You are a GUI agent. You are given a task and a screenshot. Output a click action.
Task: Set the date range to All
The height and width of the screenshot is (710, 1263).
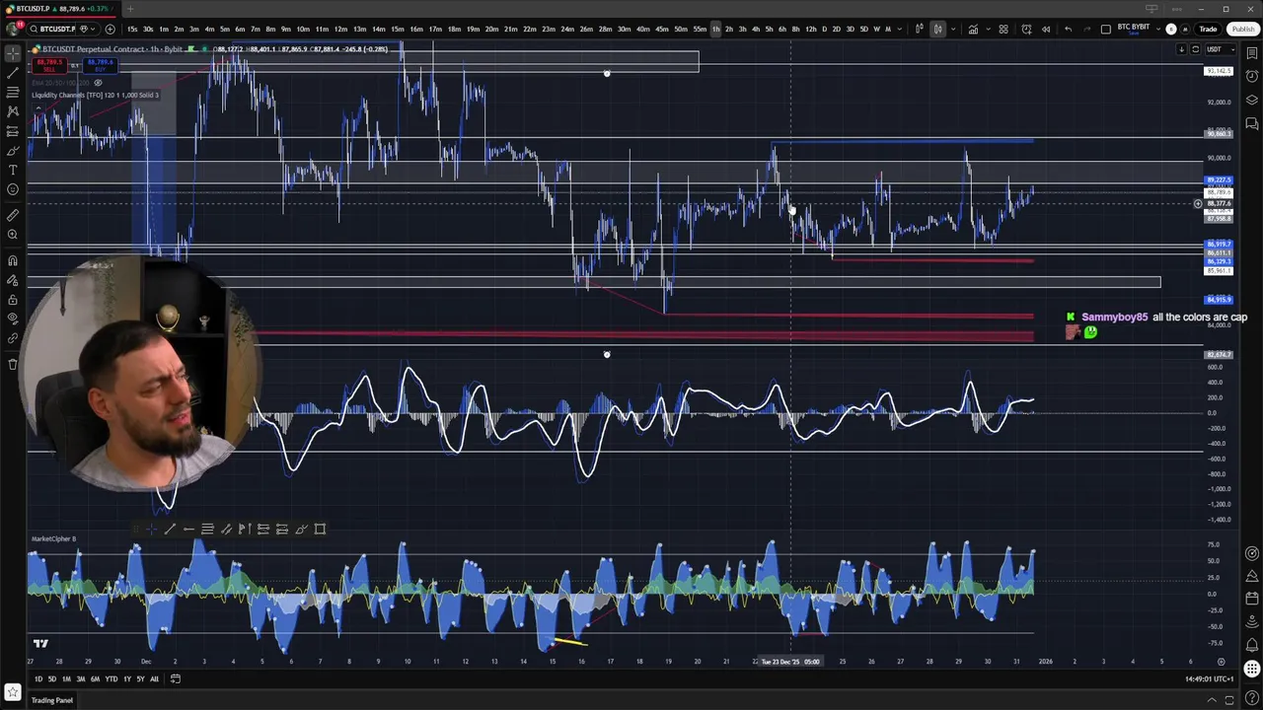pos(154,678)
